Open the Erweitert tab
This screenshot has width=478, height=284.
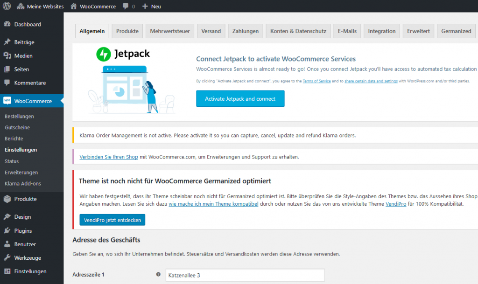click(418, 31)
